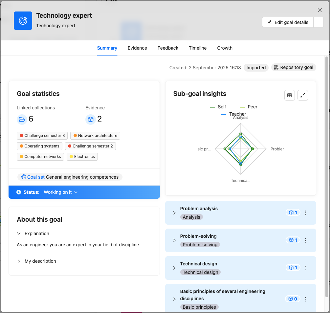Open Technical design three-dot menu

[x=306, y=268]
